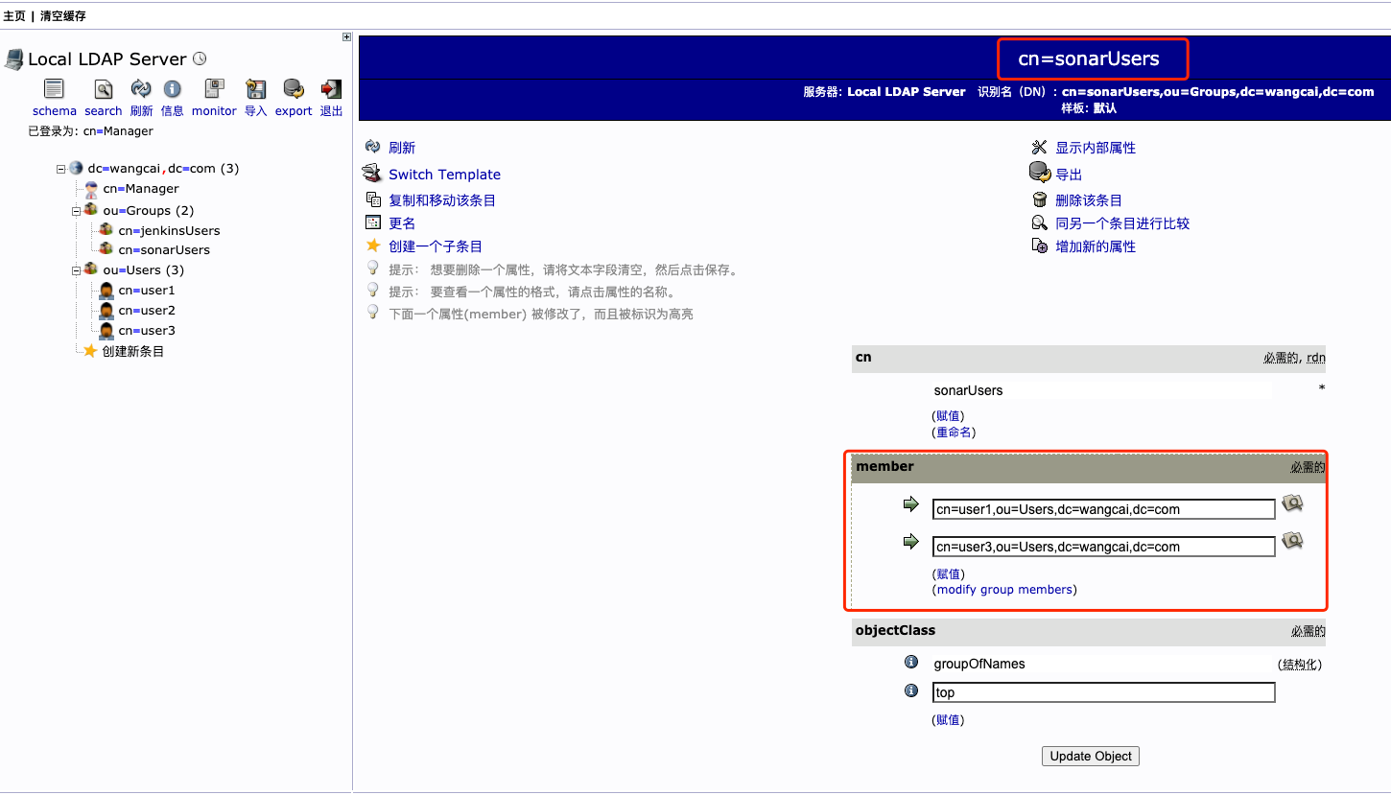The width and height of the screenshot is (1391, 795).
Task: Click the monitor icon
Action: pyautogui.click(x=213, y=88)
